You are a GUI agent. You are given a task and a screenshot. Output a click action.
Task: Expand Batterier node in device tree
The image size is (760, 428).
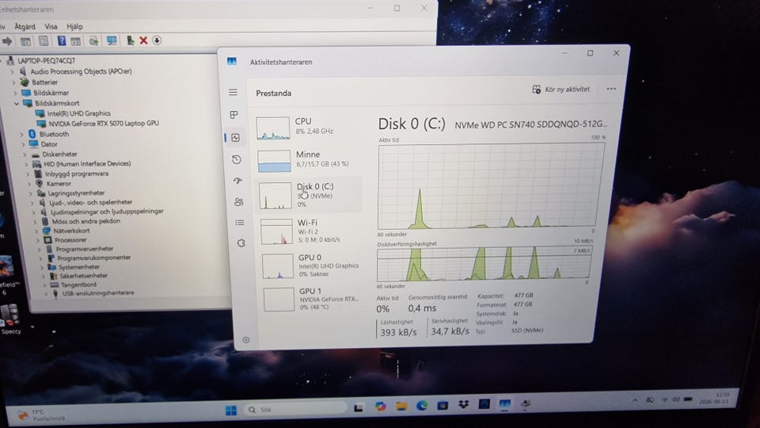point(14,82)
